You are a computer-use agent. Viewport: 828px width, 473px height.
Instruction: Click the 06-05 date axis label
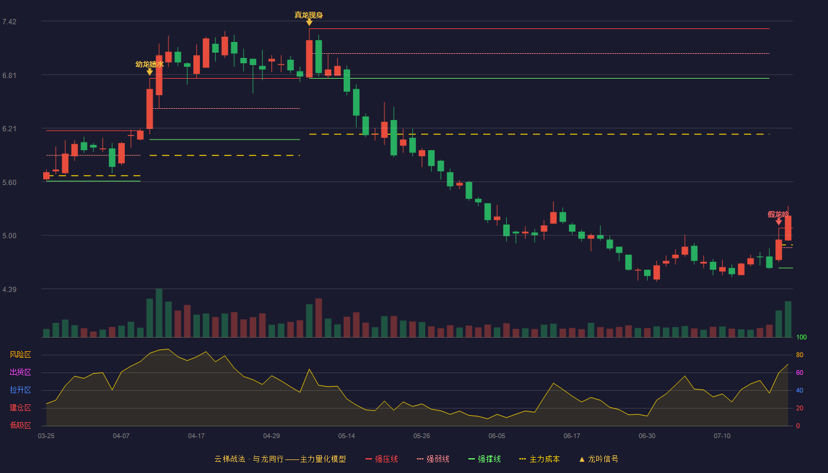point(497,436)
